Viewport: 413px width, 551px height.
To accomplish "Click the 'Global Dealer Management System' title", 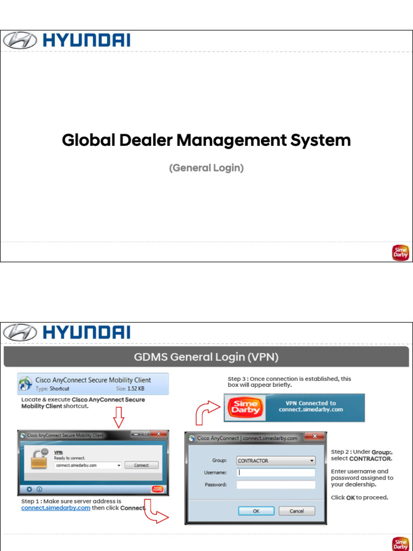I will pyautogui.click(x=206, y=140).
